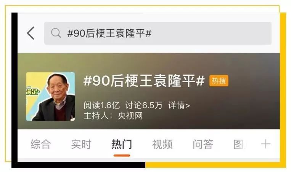Click the 阅读1.6亿 read count
Viewport: 291px width, 172px height.
[x=101, y=105]
